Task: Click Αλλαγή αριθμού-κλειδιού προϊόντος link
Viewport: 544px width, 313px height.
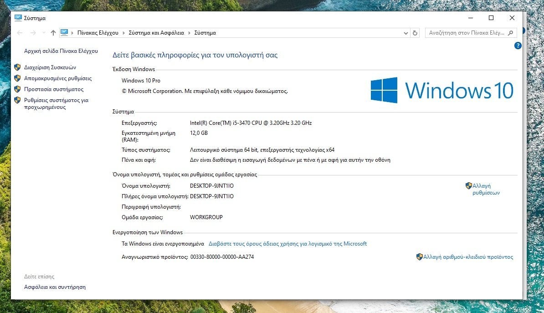Action: click(468, 257)
